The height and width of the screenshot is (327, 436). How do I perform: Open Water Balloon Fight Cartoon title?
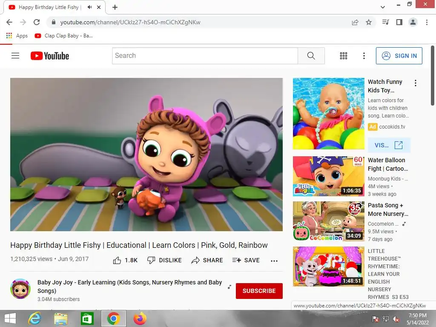[x=388, y=164]
